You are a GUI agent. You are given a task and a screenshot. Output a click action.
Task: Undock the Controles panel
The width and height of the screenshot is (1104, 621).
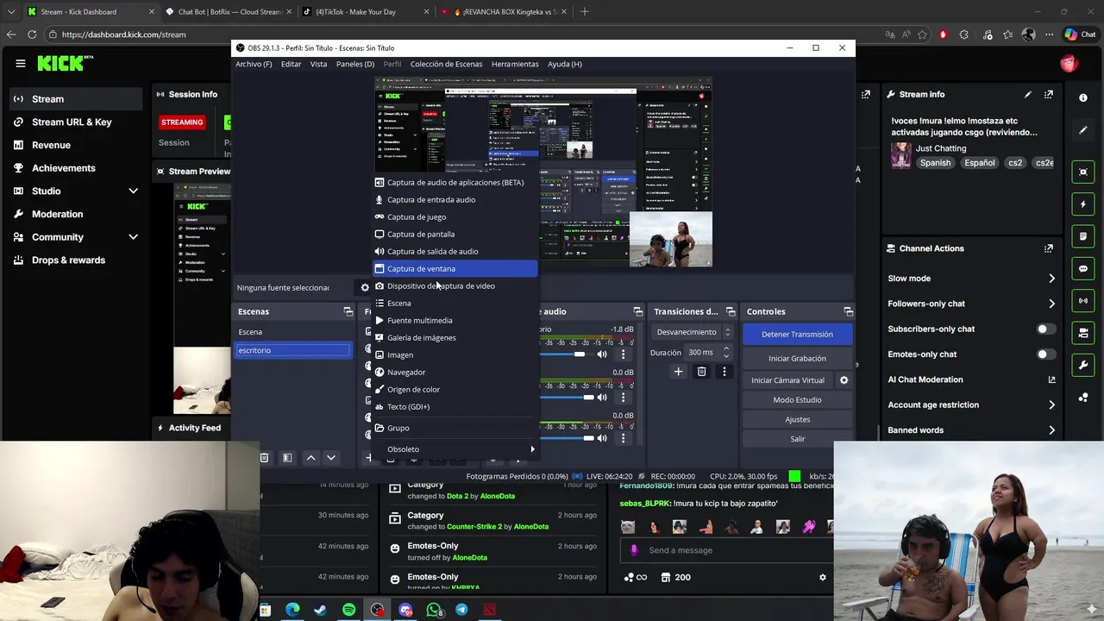pos(848,311)
